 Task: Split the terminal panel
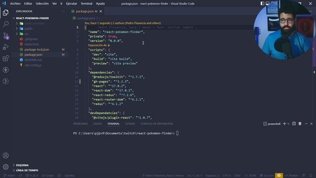[x=294, y=124]
